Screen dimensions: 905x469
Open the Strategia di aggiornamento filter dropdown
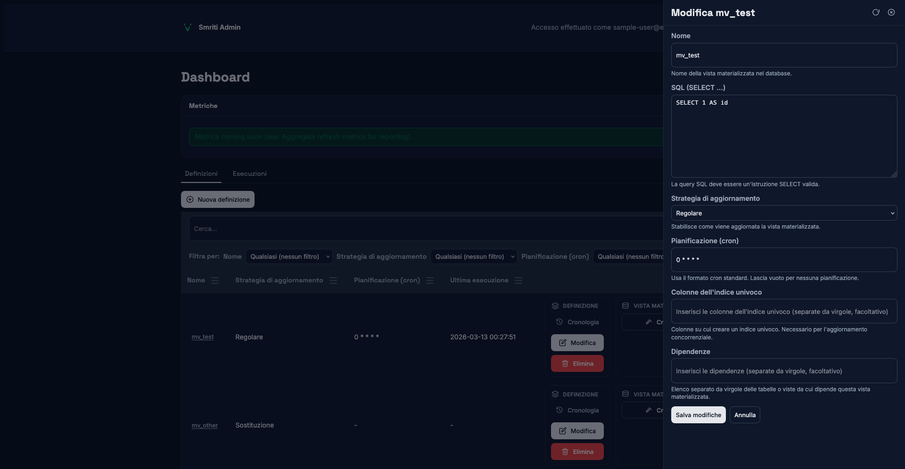point(474,256)
